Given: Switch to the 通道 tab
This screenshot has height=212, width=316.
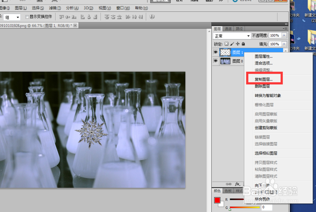Looking at the screenshot, I should [x=228, y=28].
